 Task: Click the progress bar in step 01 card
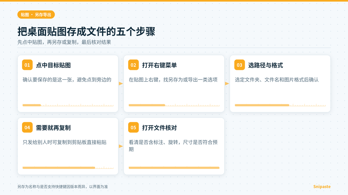[x=68, y=105]
